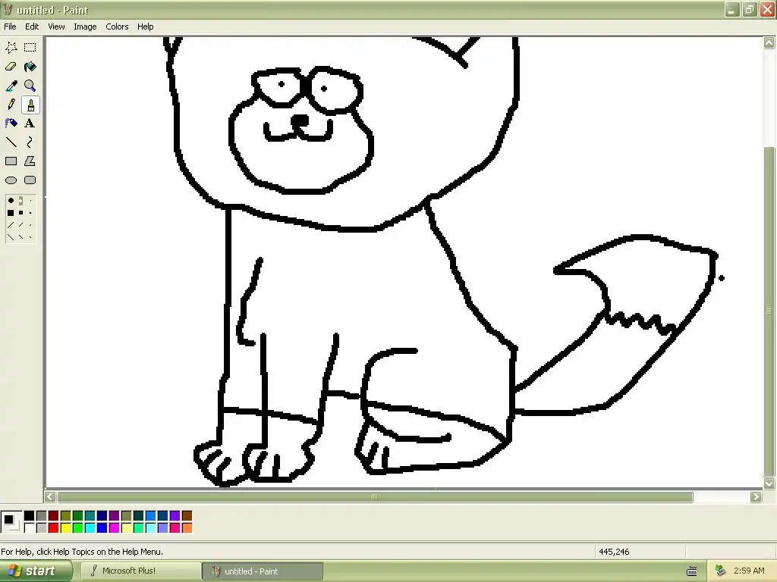The width and height of the screenshot is (777, 582).
Task: Open the File menu
Action: 10,27
